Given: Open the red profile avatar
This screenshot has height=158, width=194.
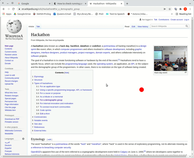Looking at the screenshot, I should (185, 9).
